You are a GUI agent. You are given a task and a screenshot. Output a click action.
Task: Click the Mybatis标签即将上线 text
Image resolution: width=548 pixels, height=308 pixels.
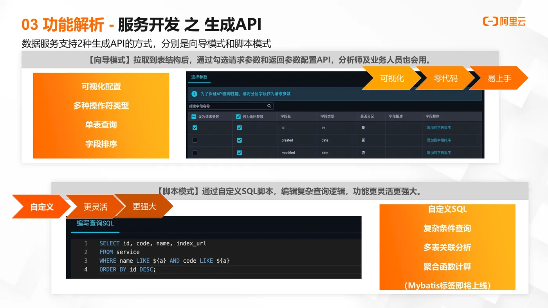click(x=447, y=286)
